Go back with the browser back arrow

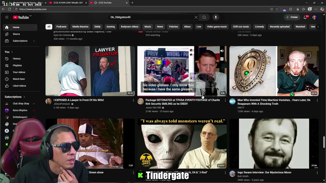coord(3,9)
